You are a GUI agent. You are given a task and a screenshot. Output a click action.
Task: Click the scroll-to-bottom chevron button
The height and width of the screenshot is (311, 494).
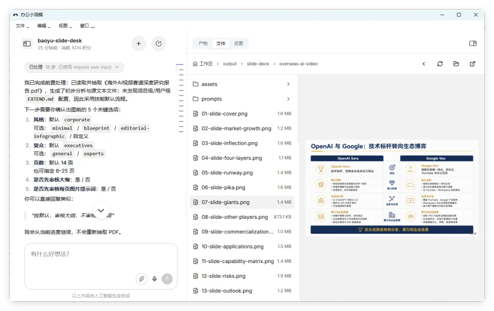[x=101, y=211]
